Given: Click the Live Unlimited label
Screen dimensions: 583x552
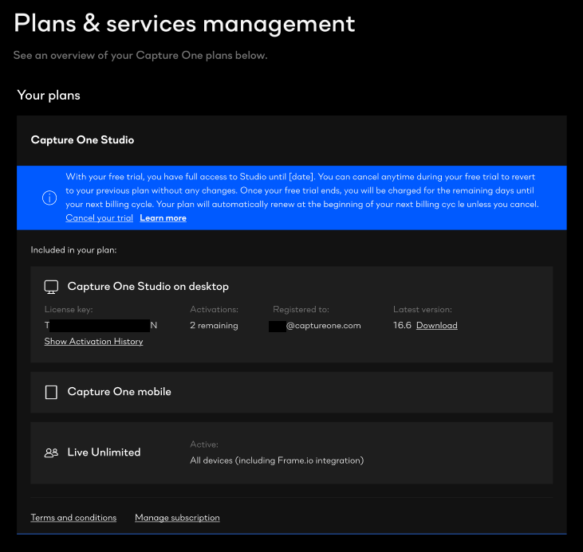Looking at the screenshot, I should point(104,452).
